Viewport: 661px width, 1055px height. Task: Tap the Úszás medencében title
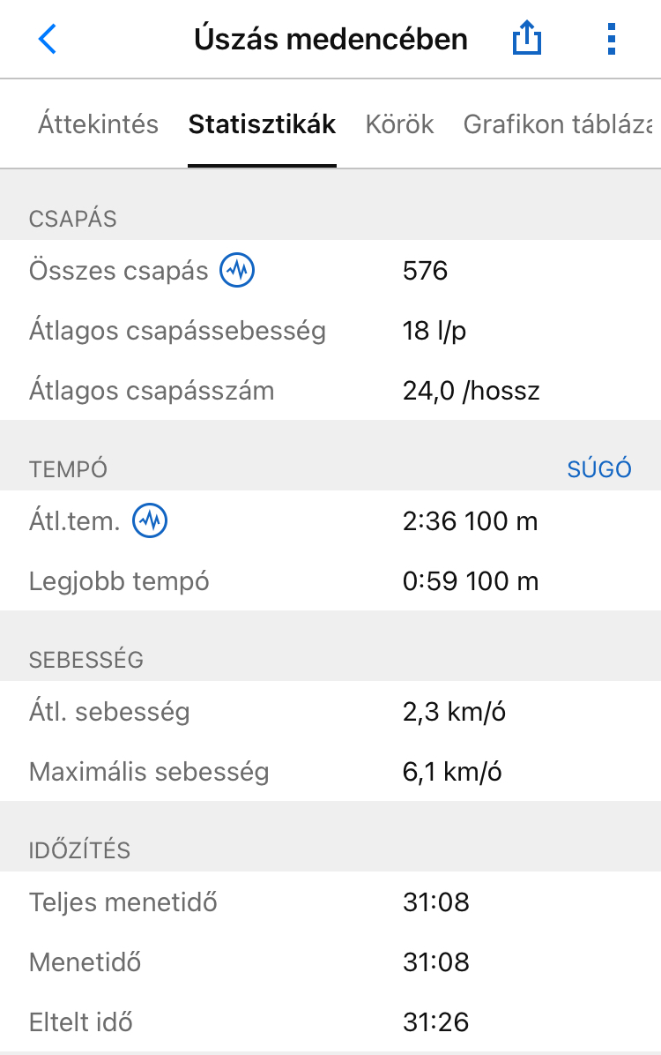[x=330, y=40]
